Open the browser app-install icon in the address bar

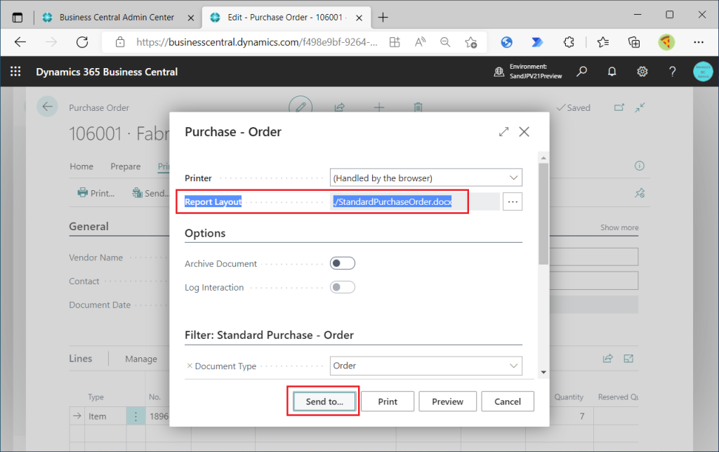395,42
